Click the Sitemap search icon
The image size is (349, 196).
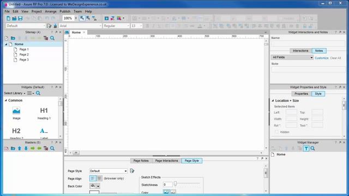point(52,38)
